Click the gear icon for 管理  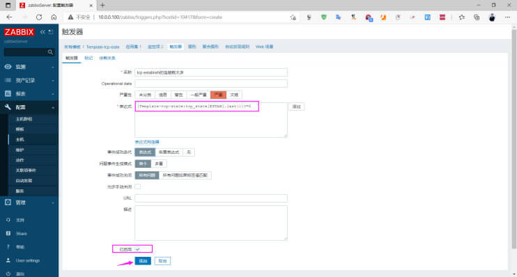[8, 203]
